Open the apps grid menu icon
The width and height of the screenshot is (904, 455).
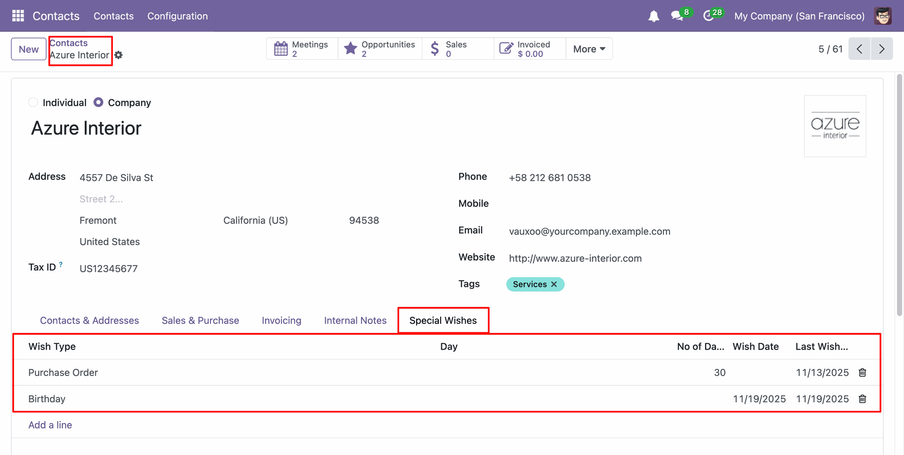tap(18, 16)
